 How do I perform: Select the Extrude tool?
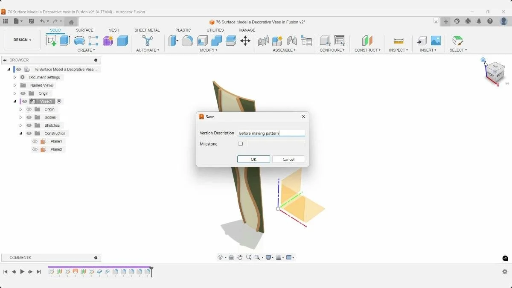pyautogui.click(x=65, y=41)
